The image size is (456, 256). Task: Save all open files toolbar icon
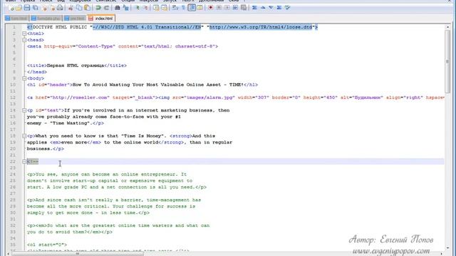click(x=35, y=8)
